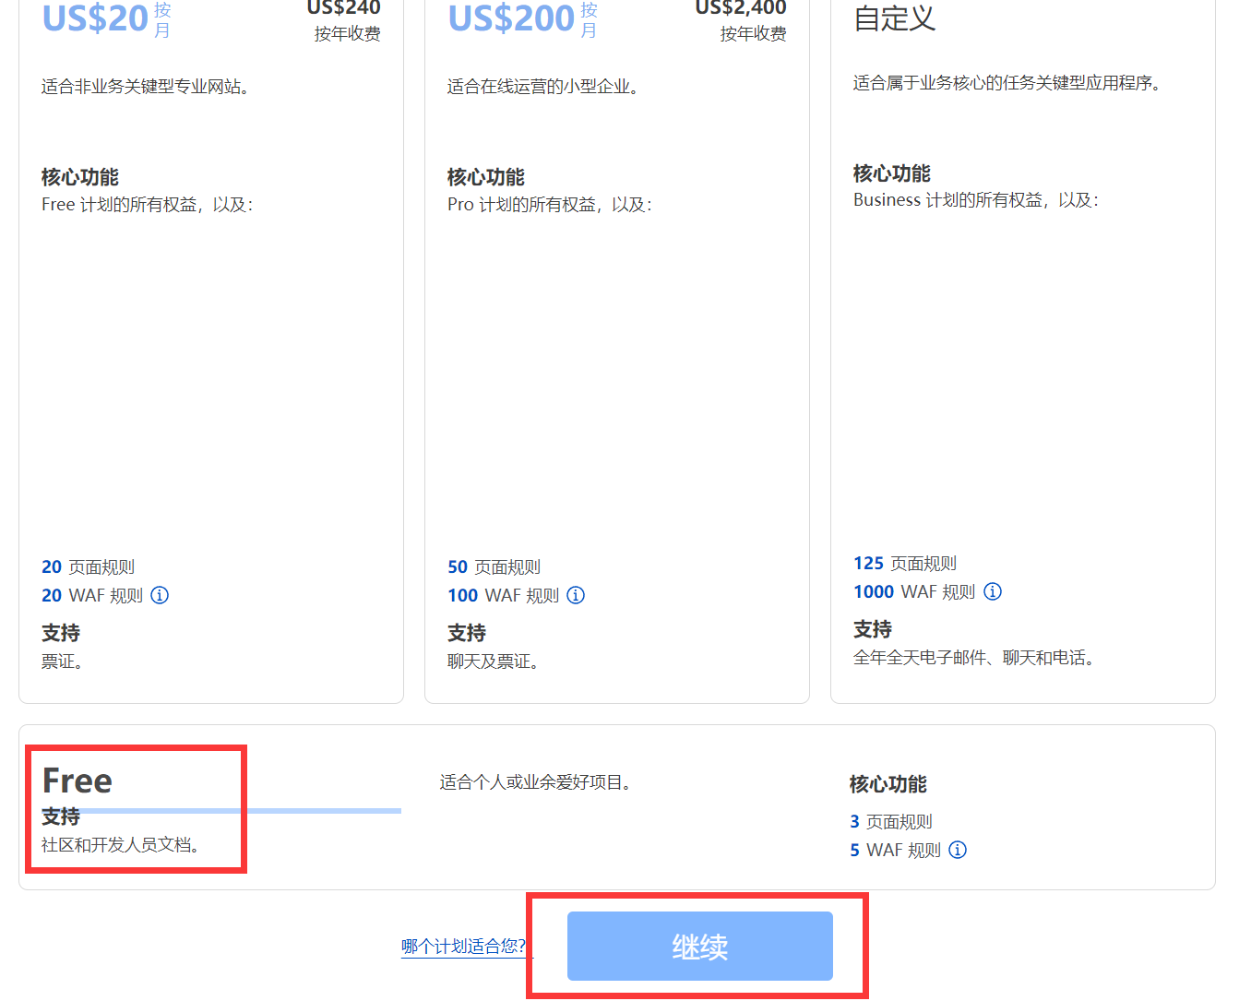Click the US$2,400 按年收费 price
Screen dimensions: 1251x1001
tap(742, 20)
